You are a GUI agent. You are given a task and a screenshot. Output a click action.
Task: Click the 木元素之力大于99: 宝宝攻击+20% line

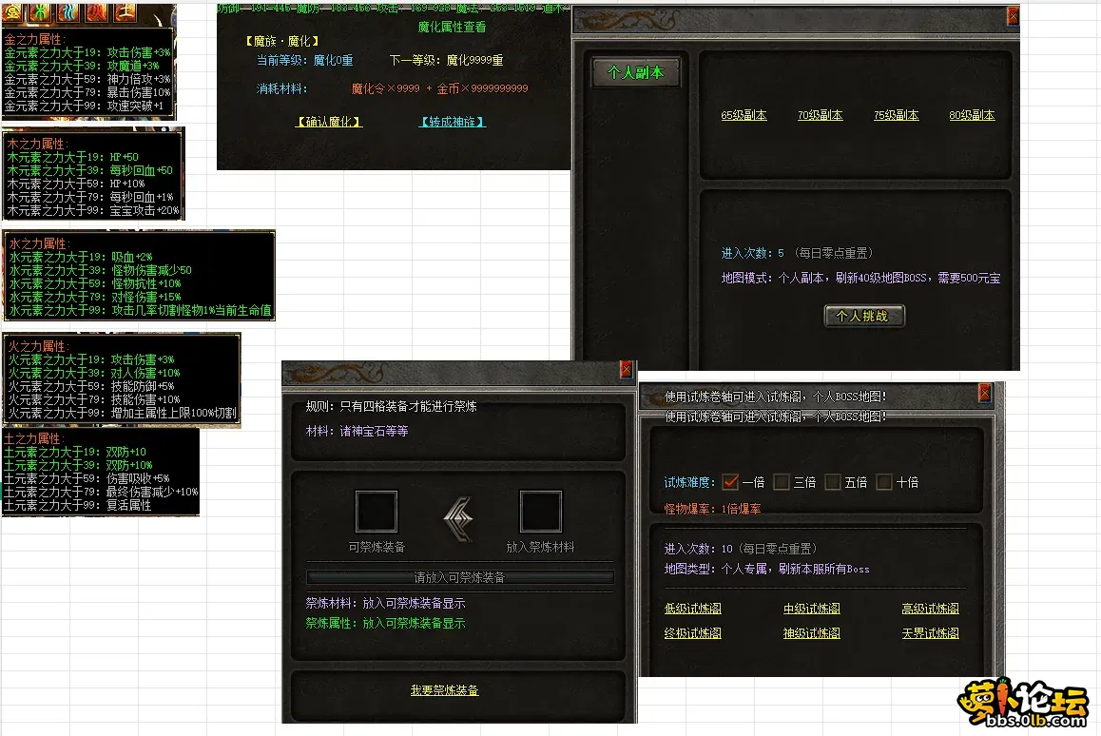[92, 210]
